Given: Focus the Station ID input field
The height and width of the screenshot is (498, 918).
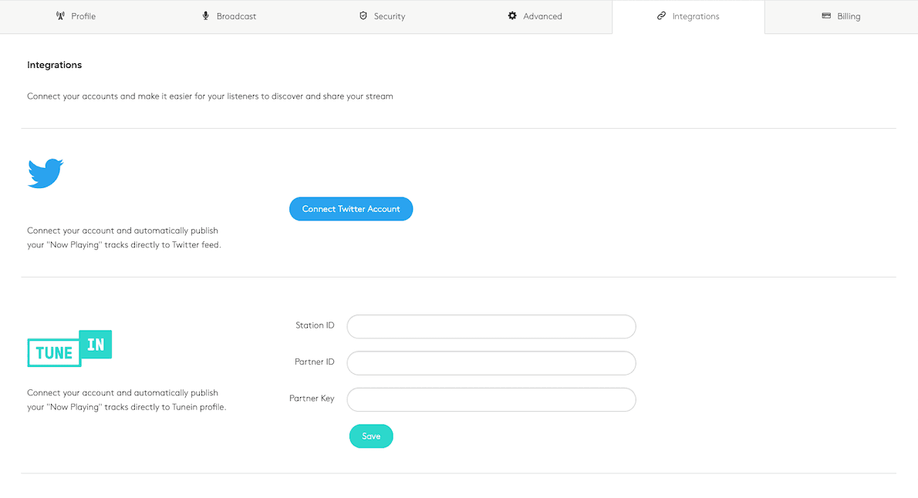Looking at the screenshot, I should click(491, 326).
